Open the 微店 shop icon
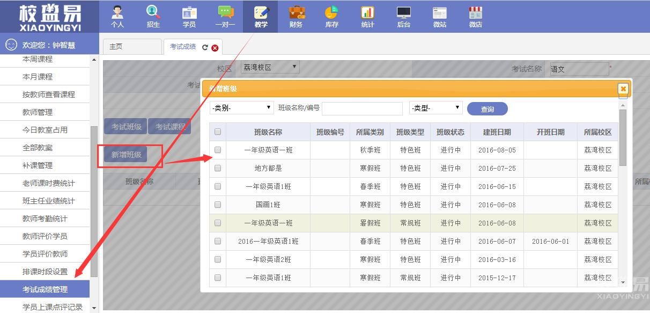 [x=476, y=16]
